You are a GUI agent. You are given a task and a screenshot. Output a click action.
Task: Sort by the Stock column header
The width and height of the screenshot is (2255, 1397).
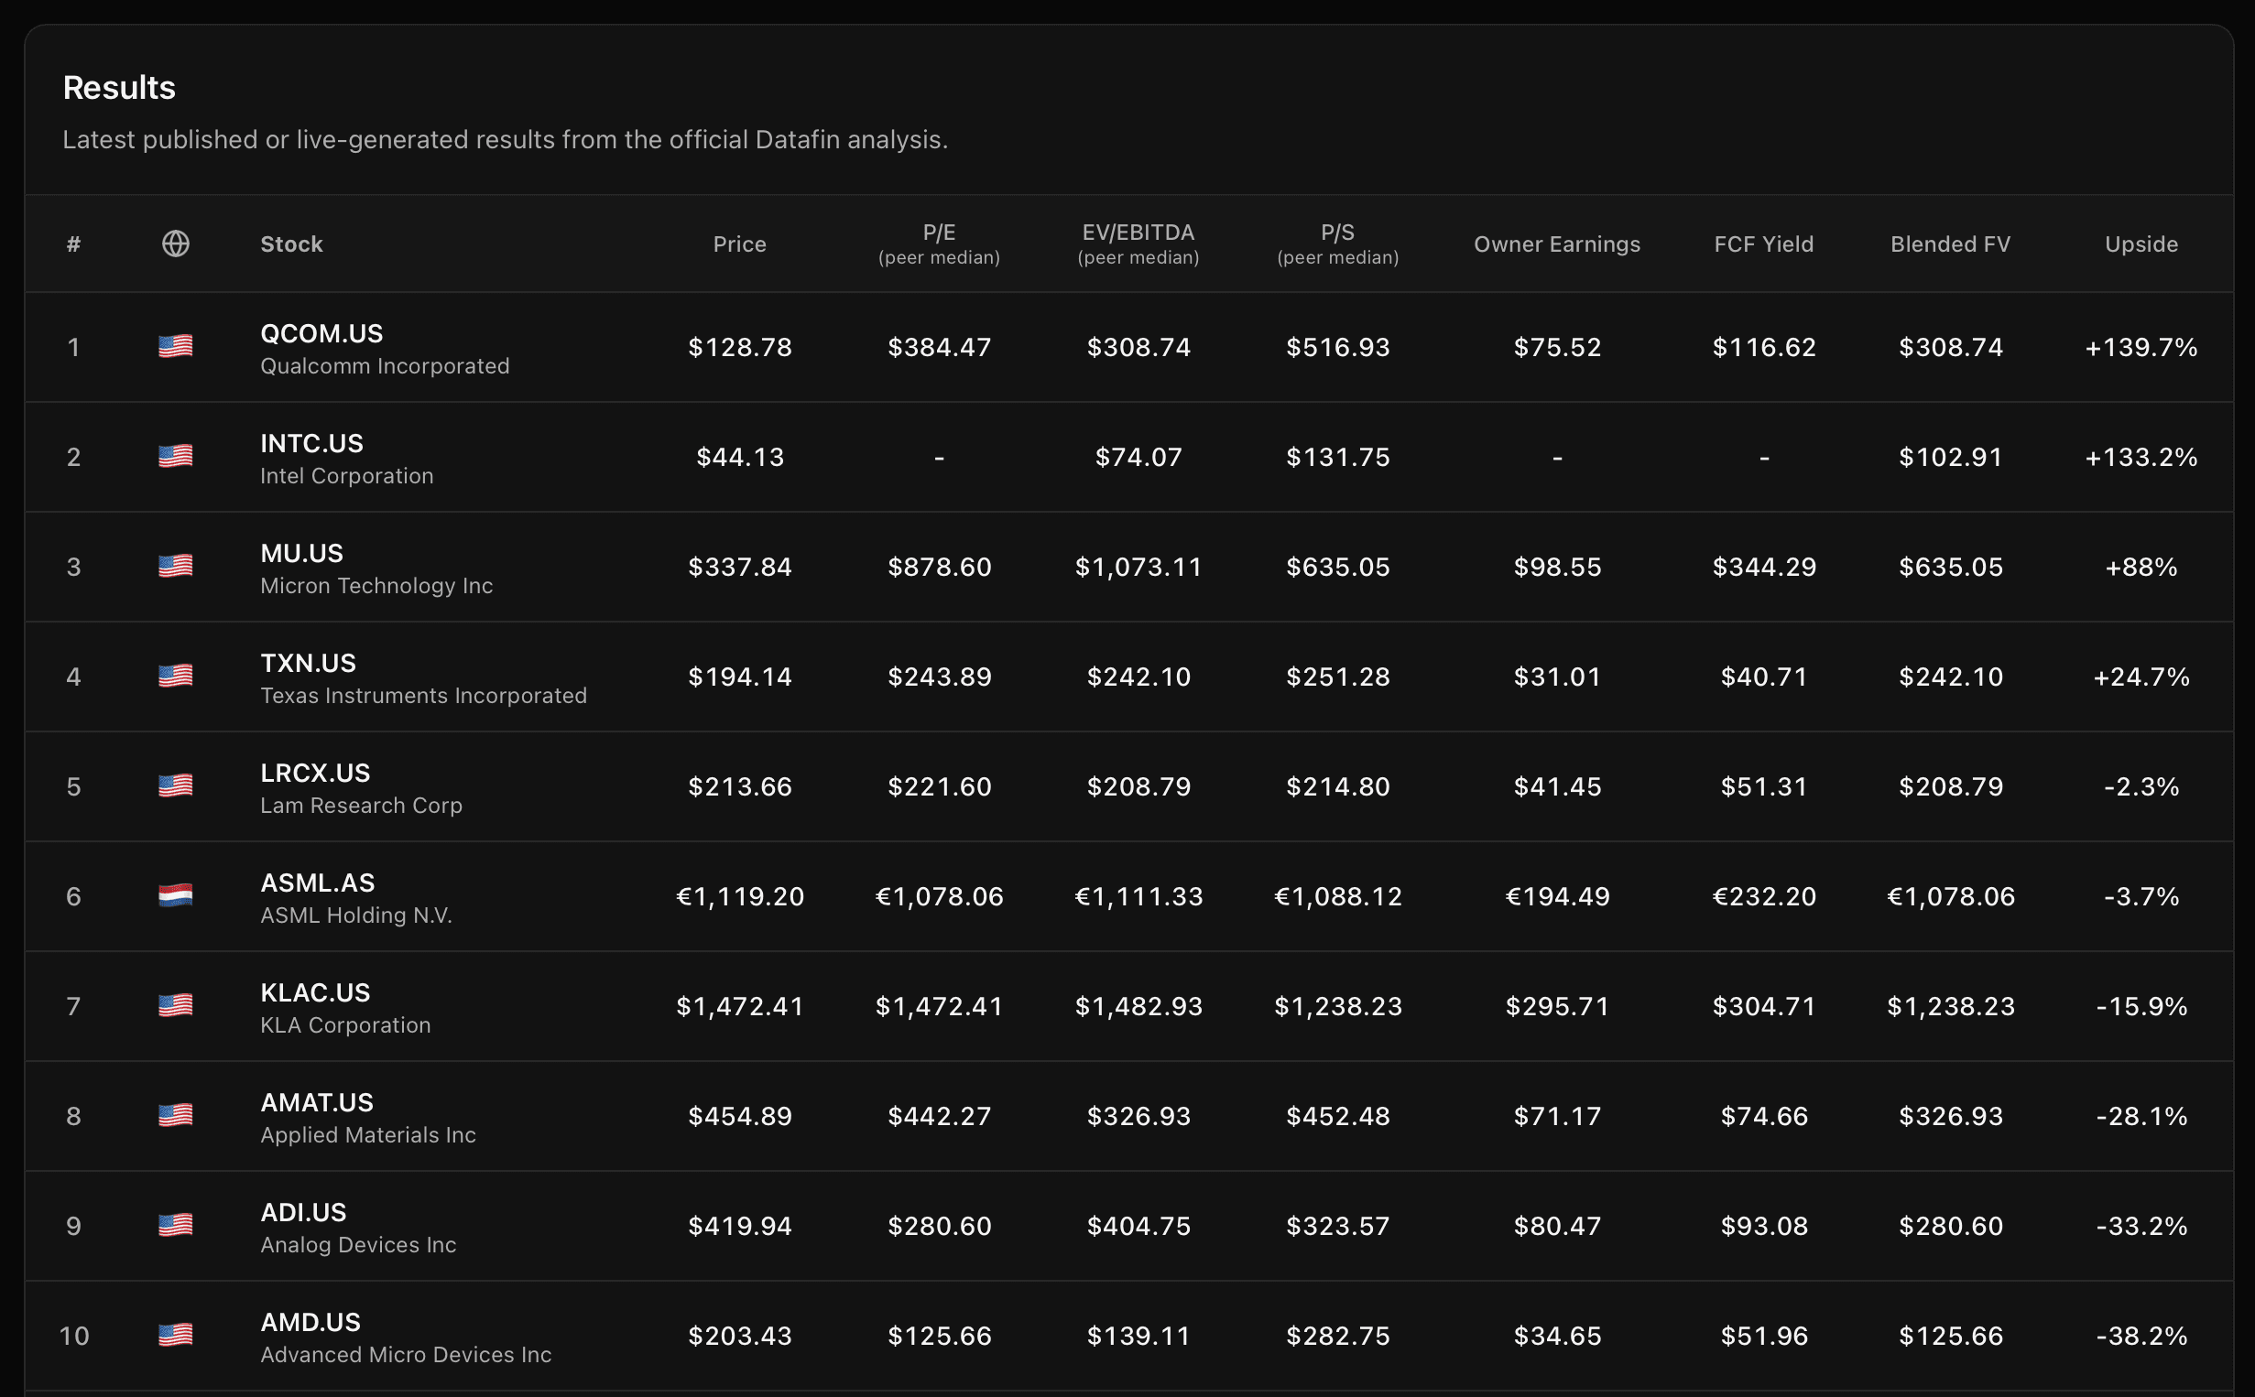pos(292,244)
